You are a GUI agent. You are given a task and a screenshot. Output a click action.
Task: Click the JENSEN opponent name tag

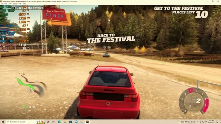(107, 48)
